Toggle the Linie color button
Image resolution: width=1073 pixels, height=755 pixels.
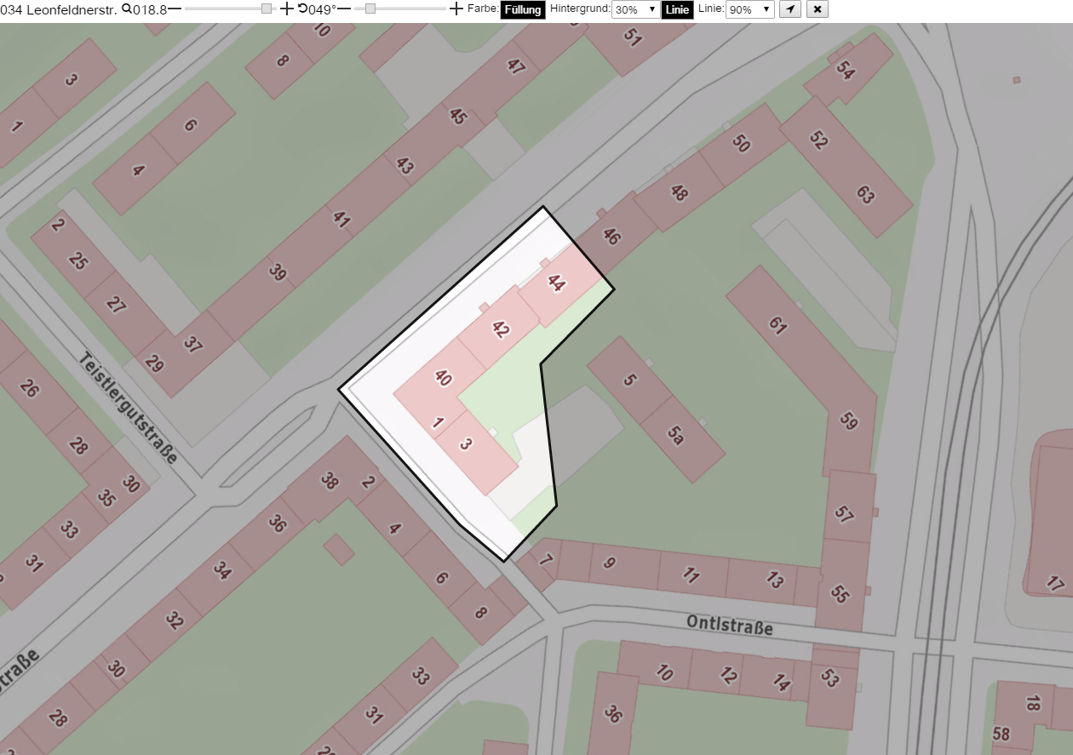[678, 9]
